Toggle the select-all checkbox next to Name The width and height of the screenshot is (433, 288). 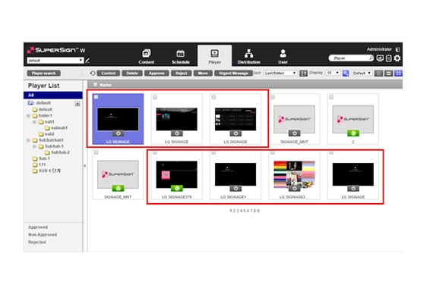click(95, 84)
